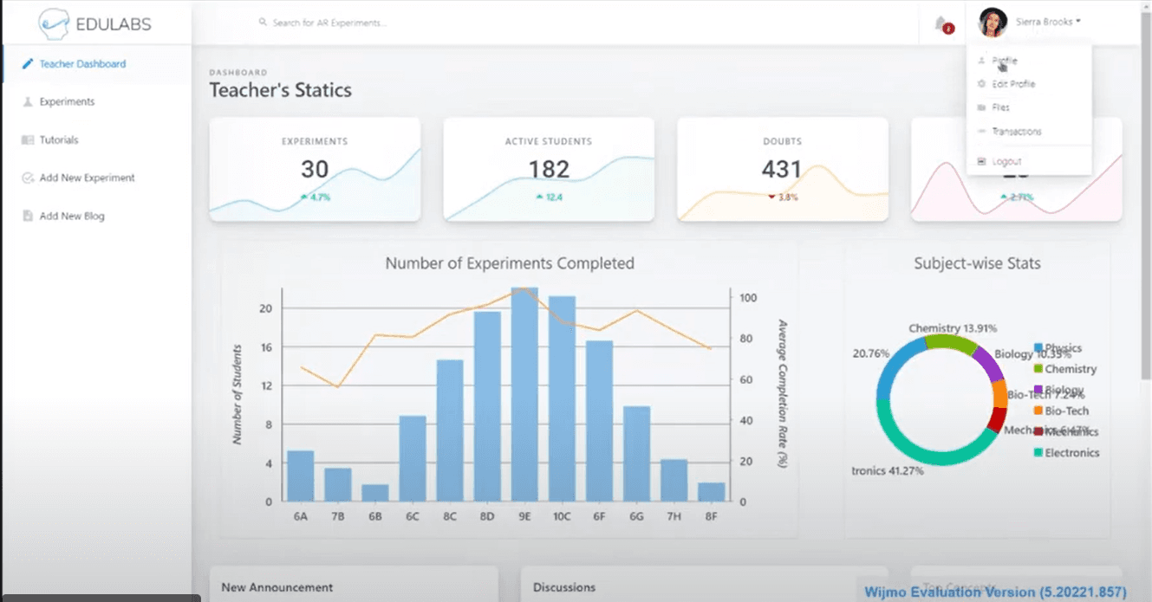Click the Chemistry 13.91% donut label
Screen dimensions: 1152x602
tap(953, 328)
